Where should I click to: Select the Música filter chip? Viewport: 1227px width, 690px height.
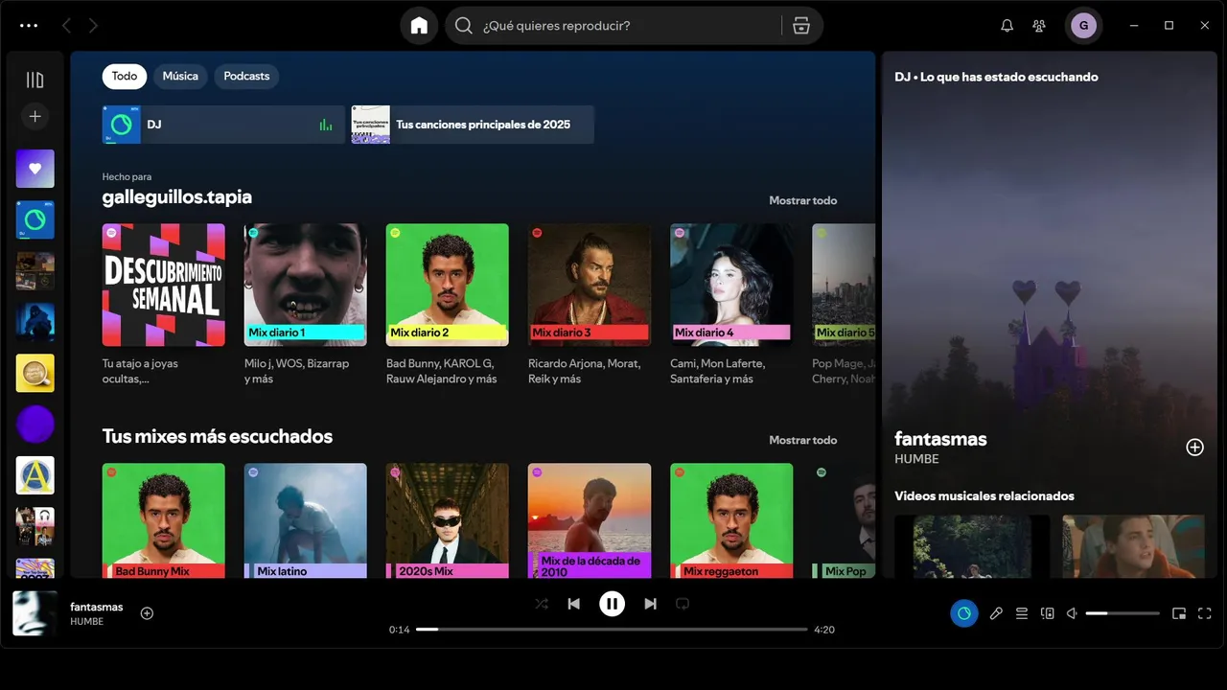pyautogui.click(x=180, y=76)
